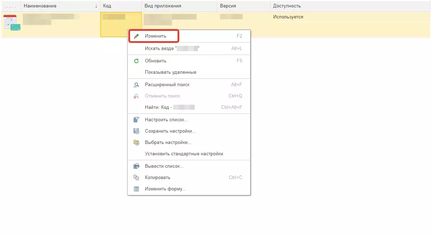Click the green refresh arrow icon
The image size is (432, 234).
(136, 61)
